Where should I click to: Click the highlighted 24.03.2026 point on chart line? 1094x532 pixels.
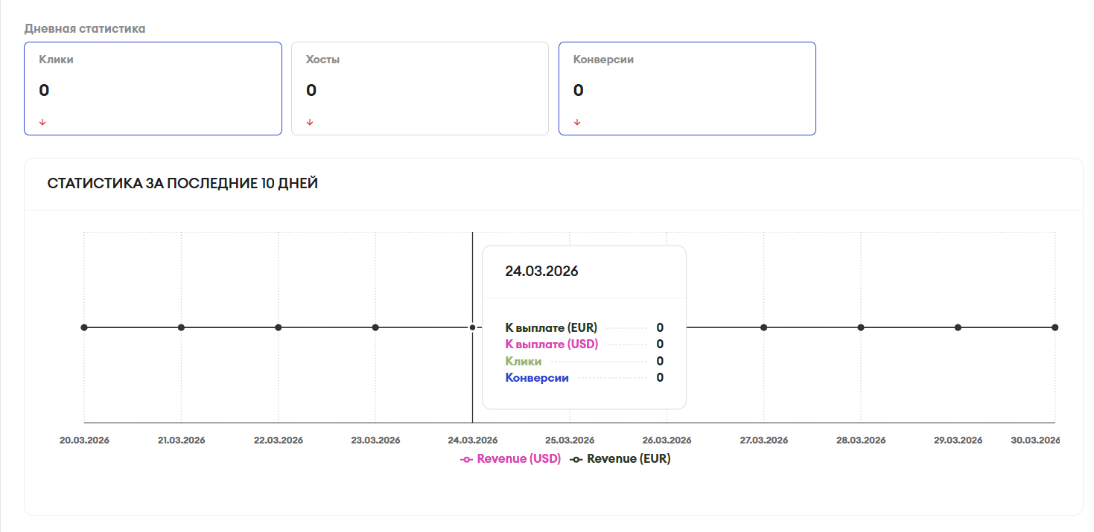point(472,327)
